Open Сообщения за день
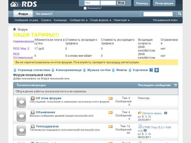 26,20
